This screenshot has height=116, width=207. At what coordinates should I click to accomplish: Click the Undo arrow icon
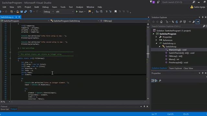(x=31, y=12)
